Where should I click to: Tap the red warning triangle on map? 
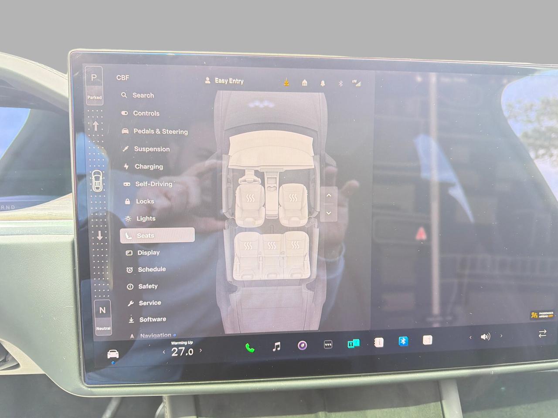[x=420, y=233]
